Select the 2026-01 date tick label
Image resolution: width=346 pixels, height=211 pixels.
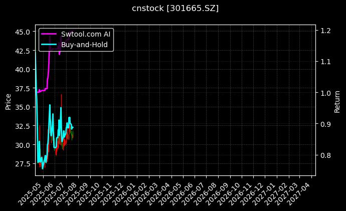click(x=129, y=189)
